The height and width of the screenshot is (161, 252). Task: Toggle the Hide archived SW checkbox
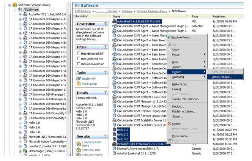[78, 59]
